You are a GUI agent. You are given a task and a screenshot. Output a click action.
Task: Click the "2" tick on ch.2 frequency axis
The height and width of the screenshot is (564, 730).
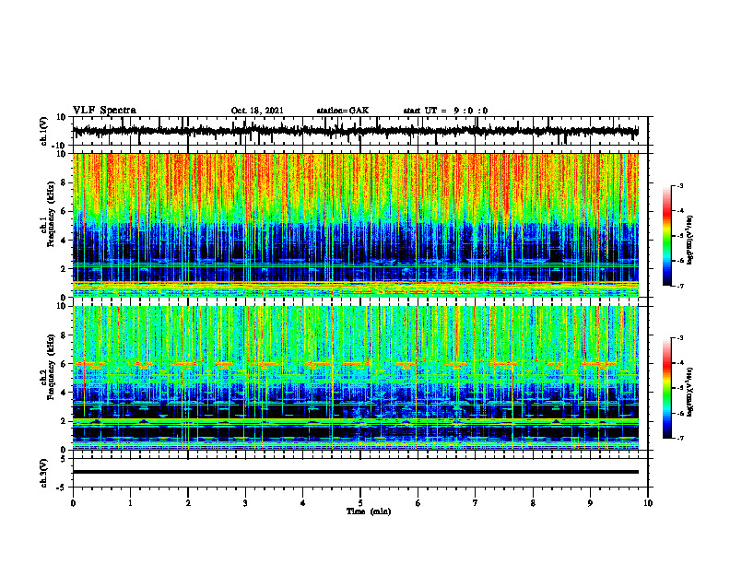65,421
